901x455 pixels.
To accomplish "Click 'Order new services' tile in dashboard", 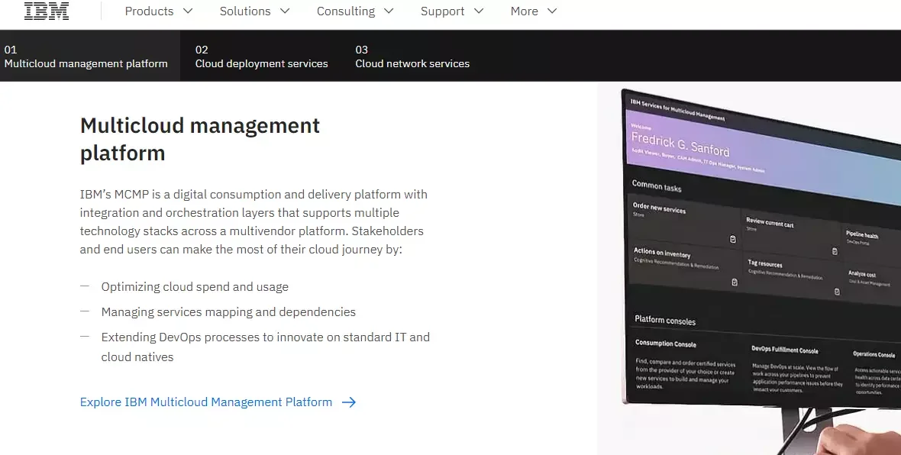I will pyautogui.click(x=684, y=223).
